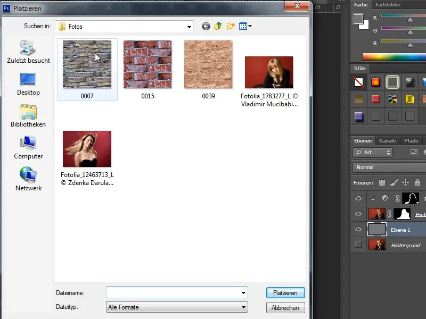This screenshot has height=319, width=426.
Task: Lock layer position
Action: [405, 182]
